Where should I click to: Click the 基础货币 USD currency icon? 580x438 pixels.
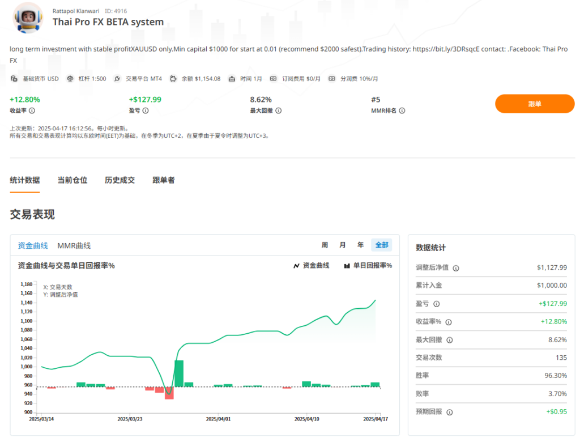click(14, 79)
